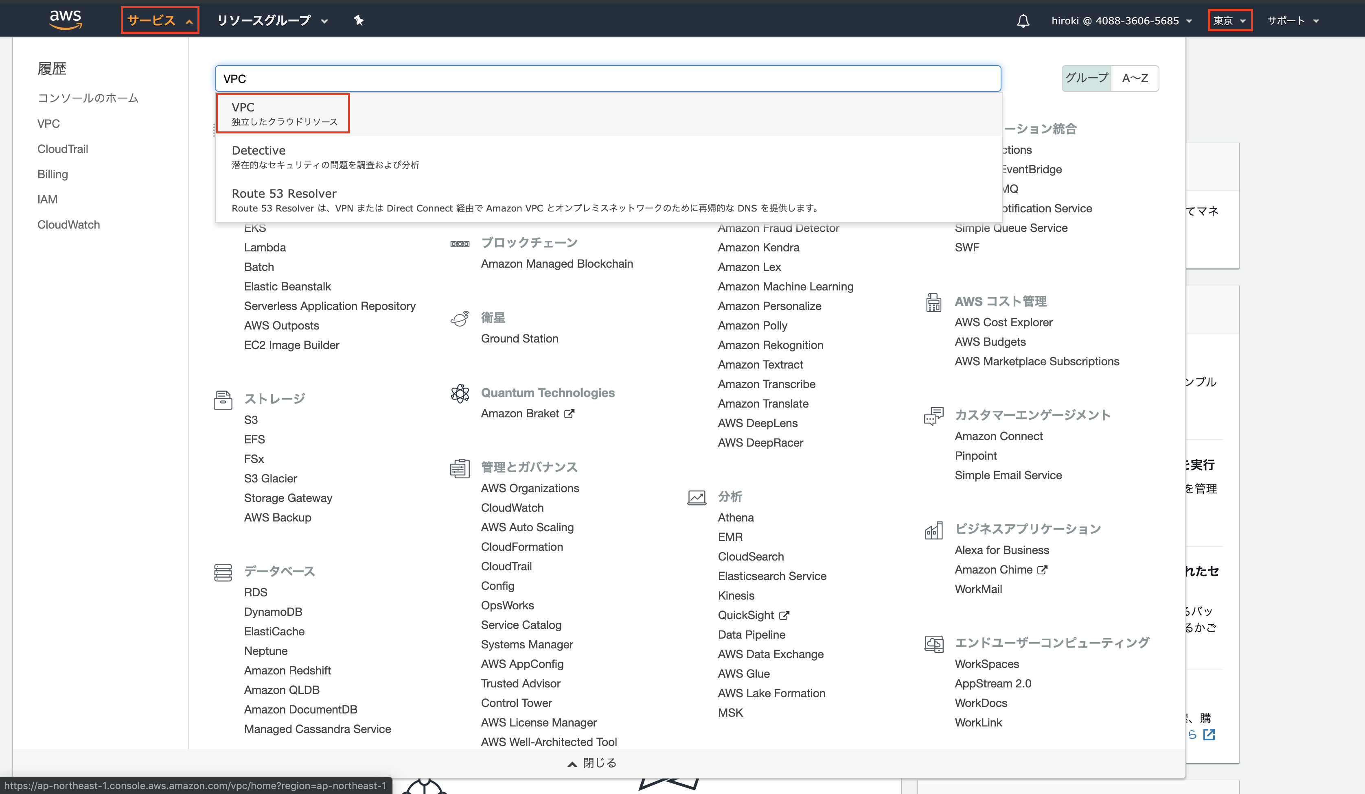This screenshot has height=794, width=1365.
Task: Open the notifications bell icon
Action: pos(1023,21)
